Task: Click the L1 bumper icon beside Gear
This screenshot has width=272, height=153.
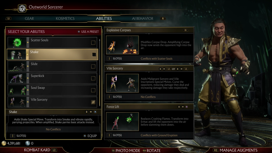Action: point(8,18)
